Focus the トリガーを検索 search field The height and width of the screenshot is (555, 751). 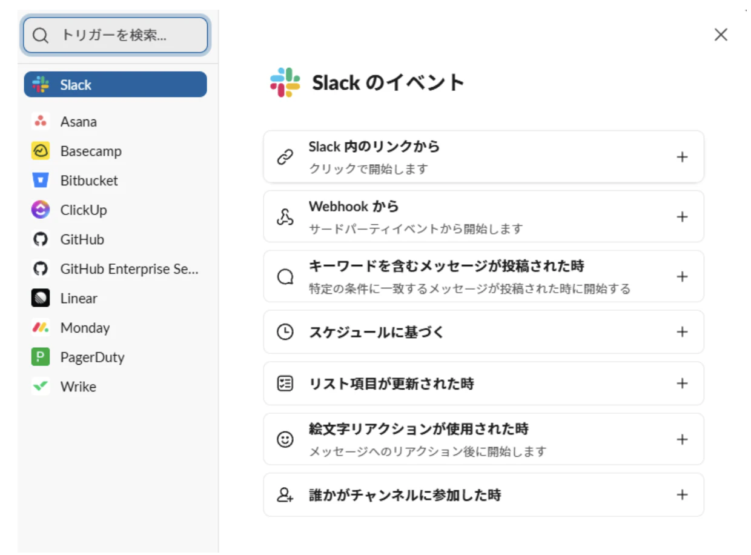[115, 35]
